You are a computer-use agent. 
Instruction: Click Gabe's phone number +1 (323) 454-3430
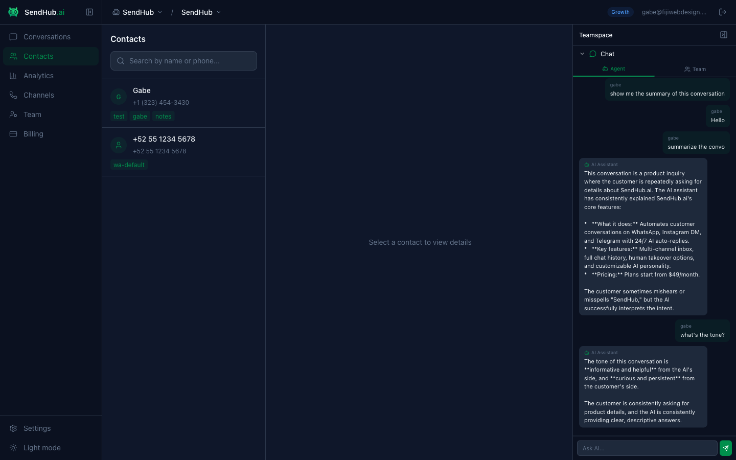(x=161, y=103)
